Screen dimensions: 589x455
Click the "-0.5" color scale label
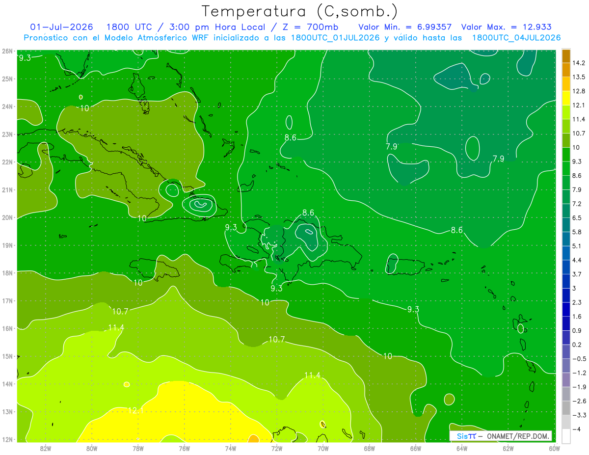pos(579,359)
